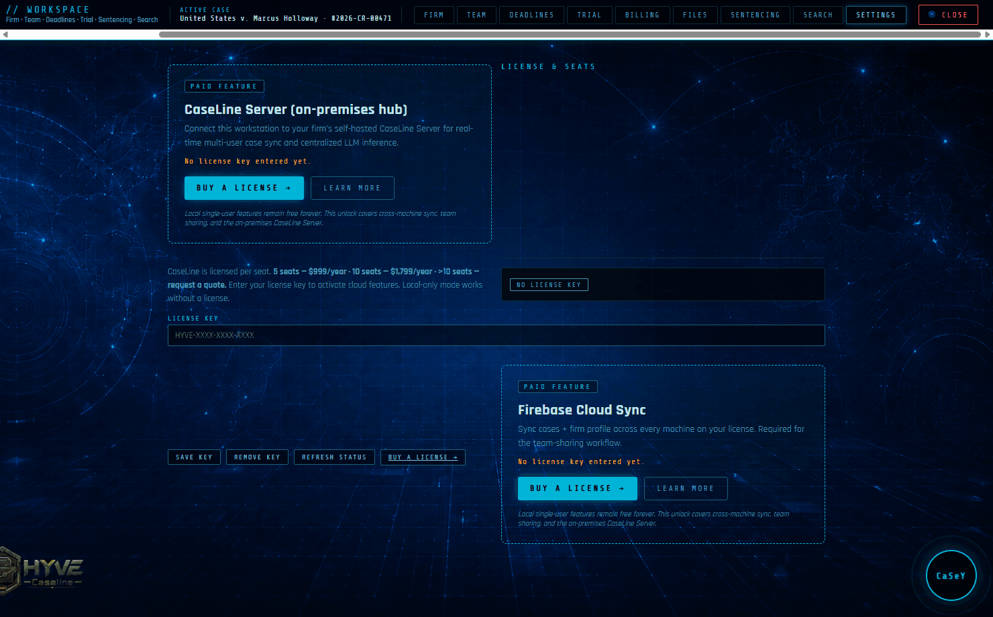Click the license key input field
Image resolution: width=993 pixels, height=617 pixels.
496,335
